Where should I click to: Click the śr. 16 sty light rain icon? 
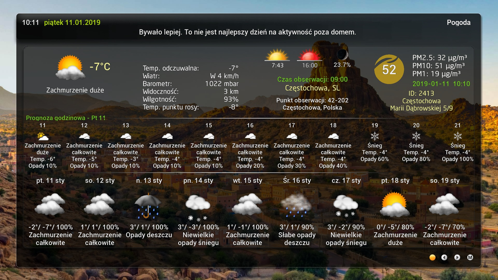[296, 205]
